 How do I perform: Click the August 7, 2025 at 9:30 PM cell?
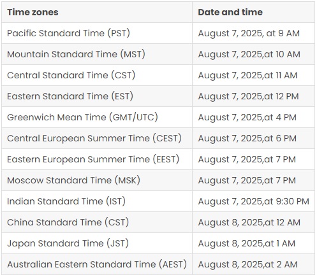click(253, 201)
